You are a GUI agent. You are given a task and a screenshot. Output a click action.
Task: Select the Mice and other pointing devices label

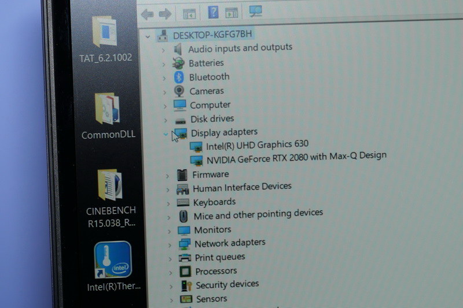[258, 214]
